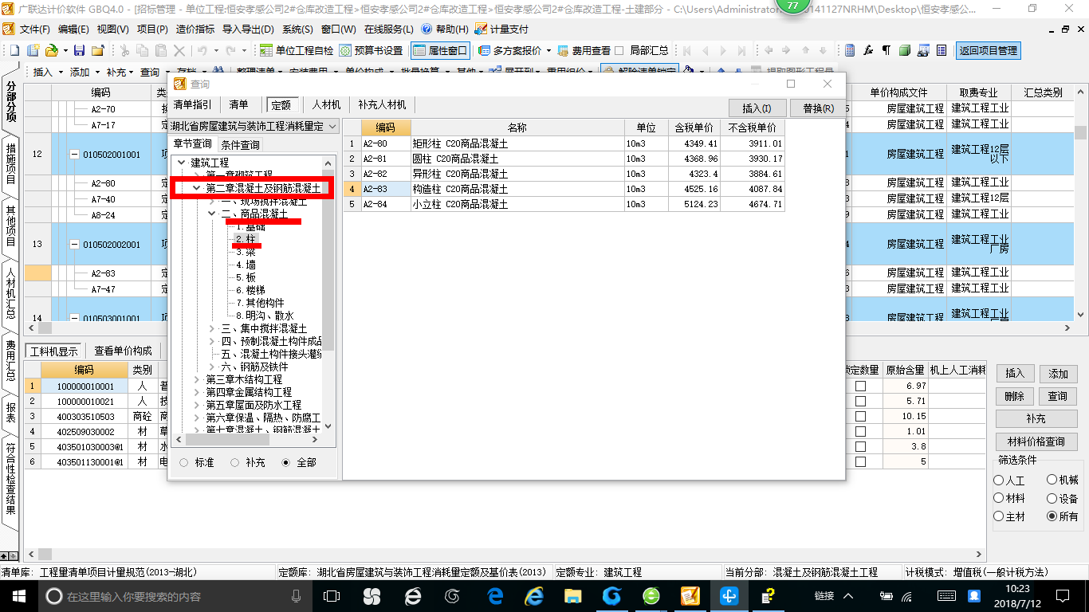
Task: Collapse 第二章混凝土及钢筋混凝土 tree node
Action: click(x=197, y=189)
